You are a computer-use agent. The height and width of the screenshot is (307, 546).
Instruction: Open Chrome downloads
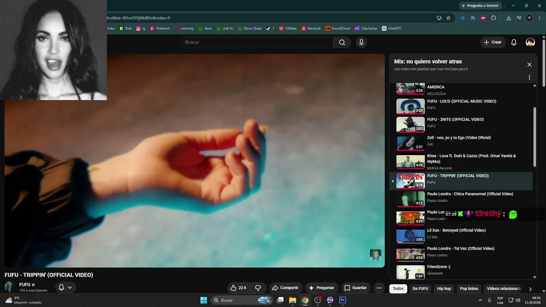(508, 18)
